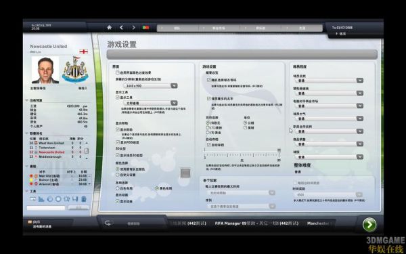Click the notepad icon in tools row
Viewport: 406px width, 254px height.
84,198
